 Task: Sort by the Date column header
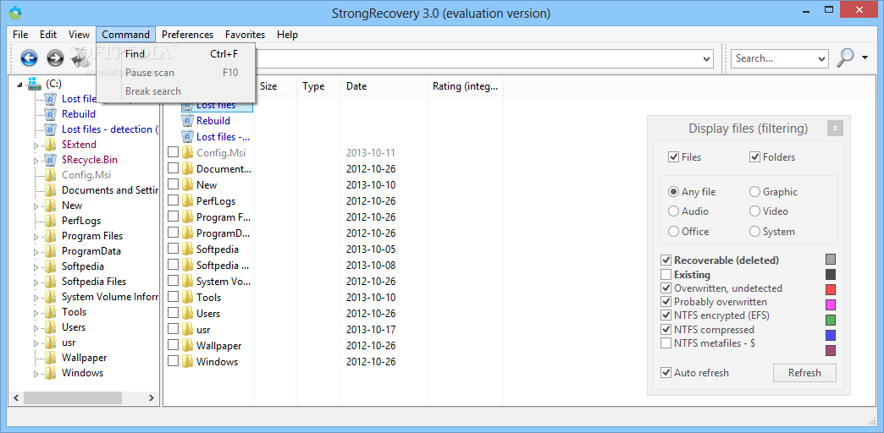pyautogui.click(x=384, y=86)
